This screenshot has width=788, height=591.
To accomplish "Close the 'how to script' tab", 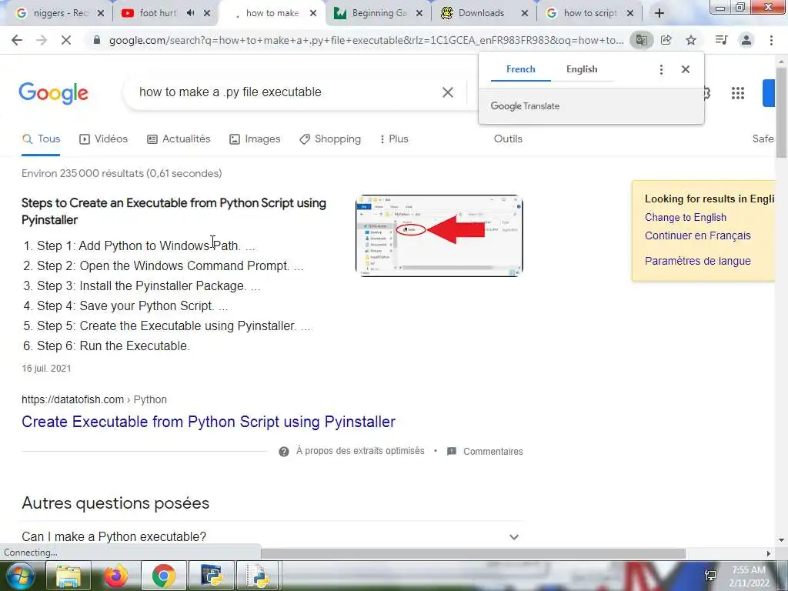I will coord(630,13).
